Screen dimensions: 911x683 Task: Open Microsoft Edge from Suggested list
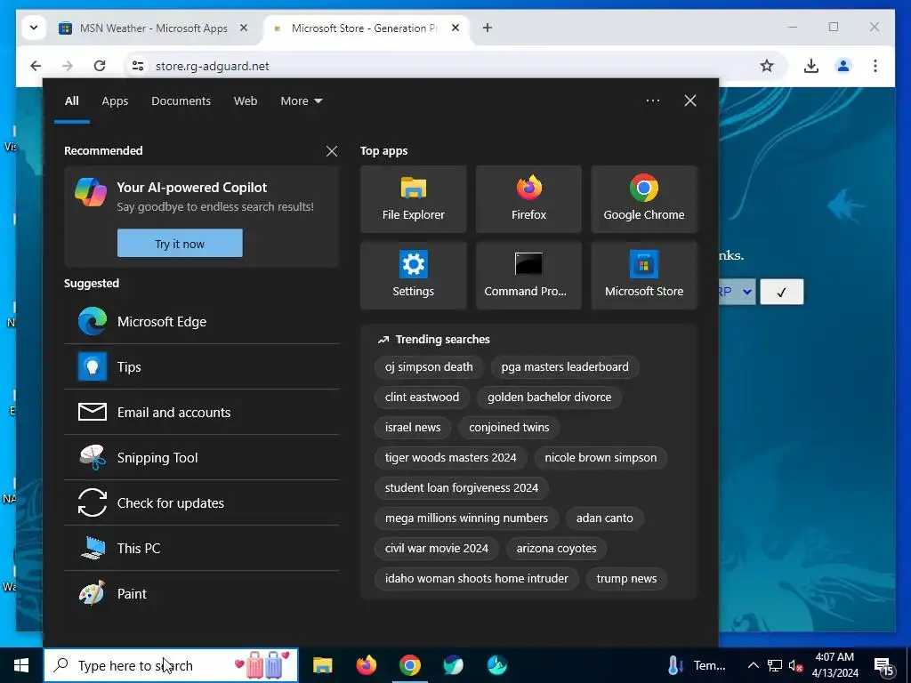tap(202, 322)
